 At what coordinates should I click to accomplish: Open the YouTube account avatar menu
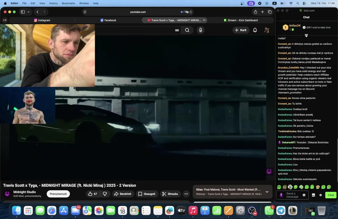pos(267,30)
